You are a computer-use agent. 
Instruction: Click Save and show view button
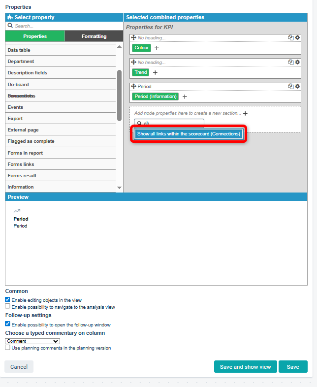245,367
